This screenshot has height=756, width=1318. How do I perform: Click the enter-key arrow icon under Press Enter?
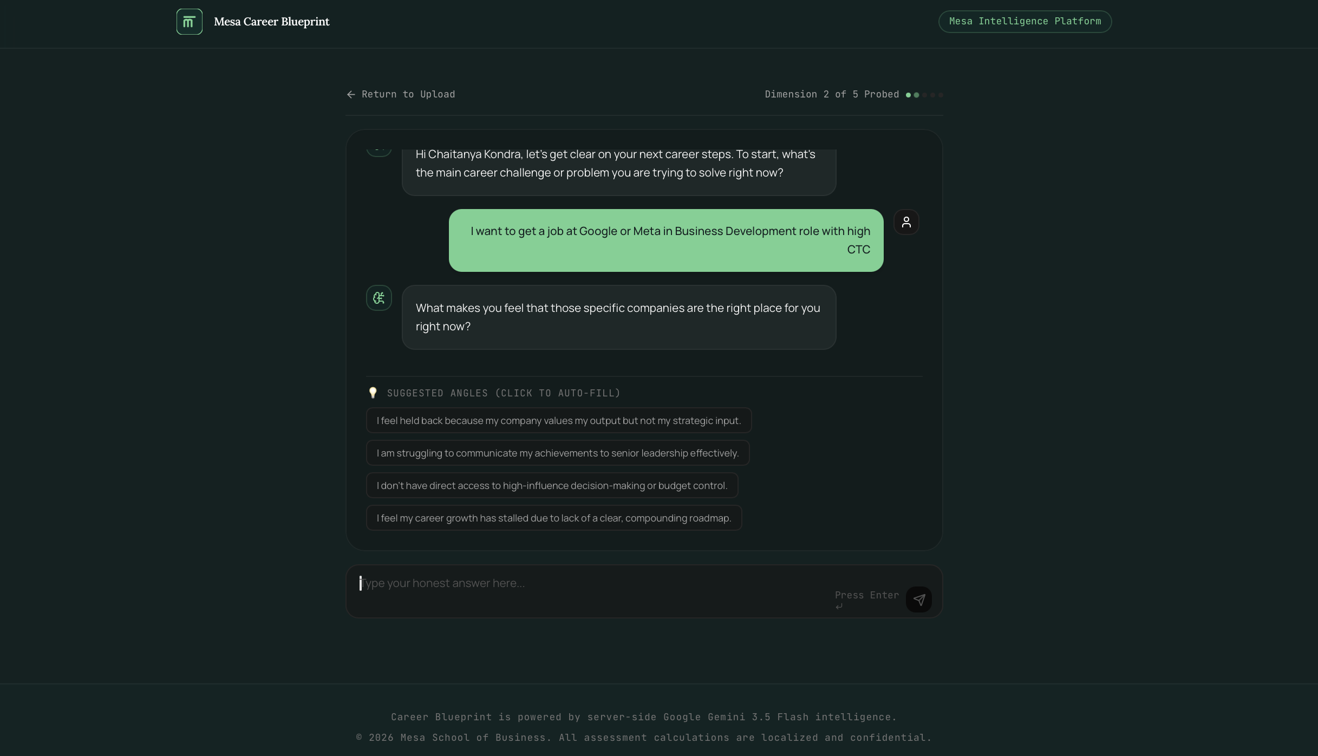coord(839,607)
